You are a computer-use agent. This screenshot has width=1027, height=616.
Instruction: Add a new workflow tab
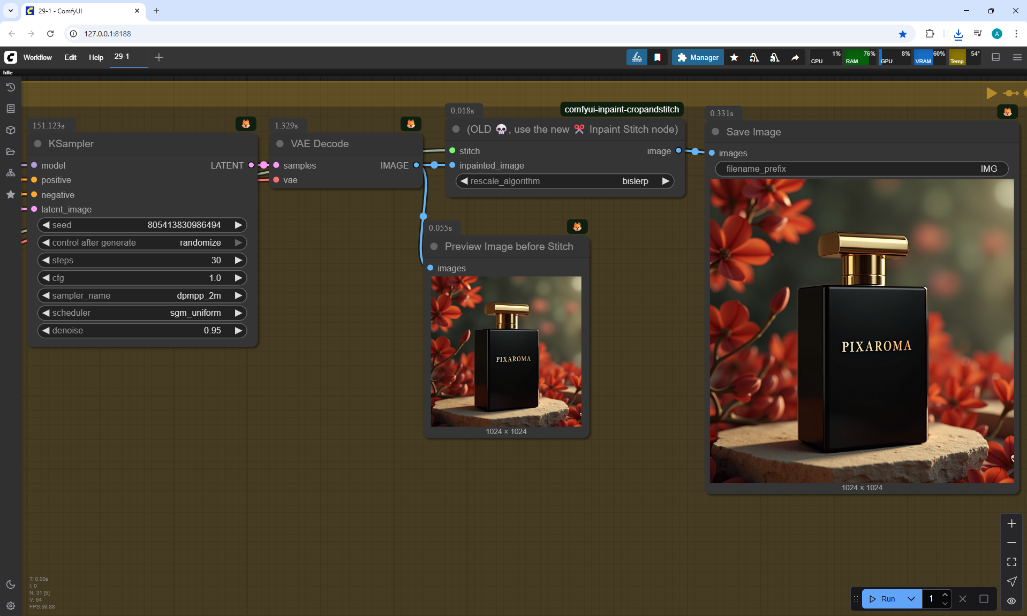tap(158, 57)
